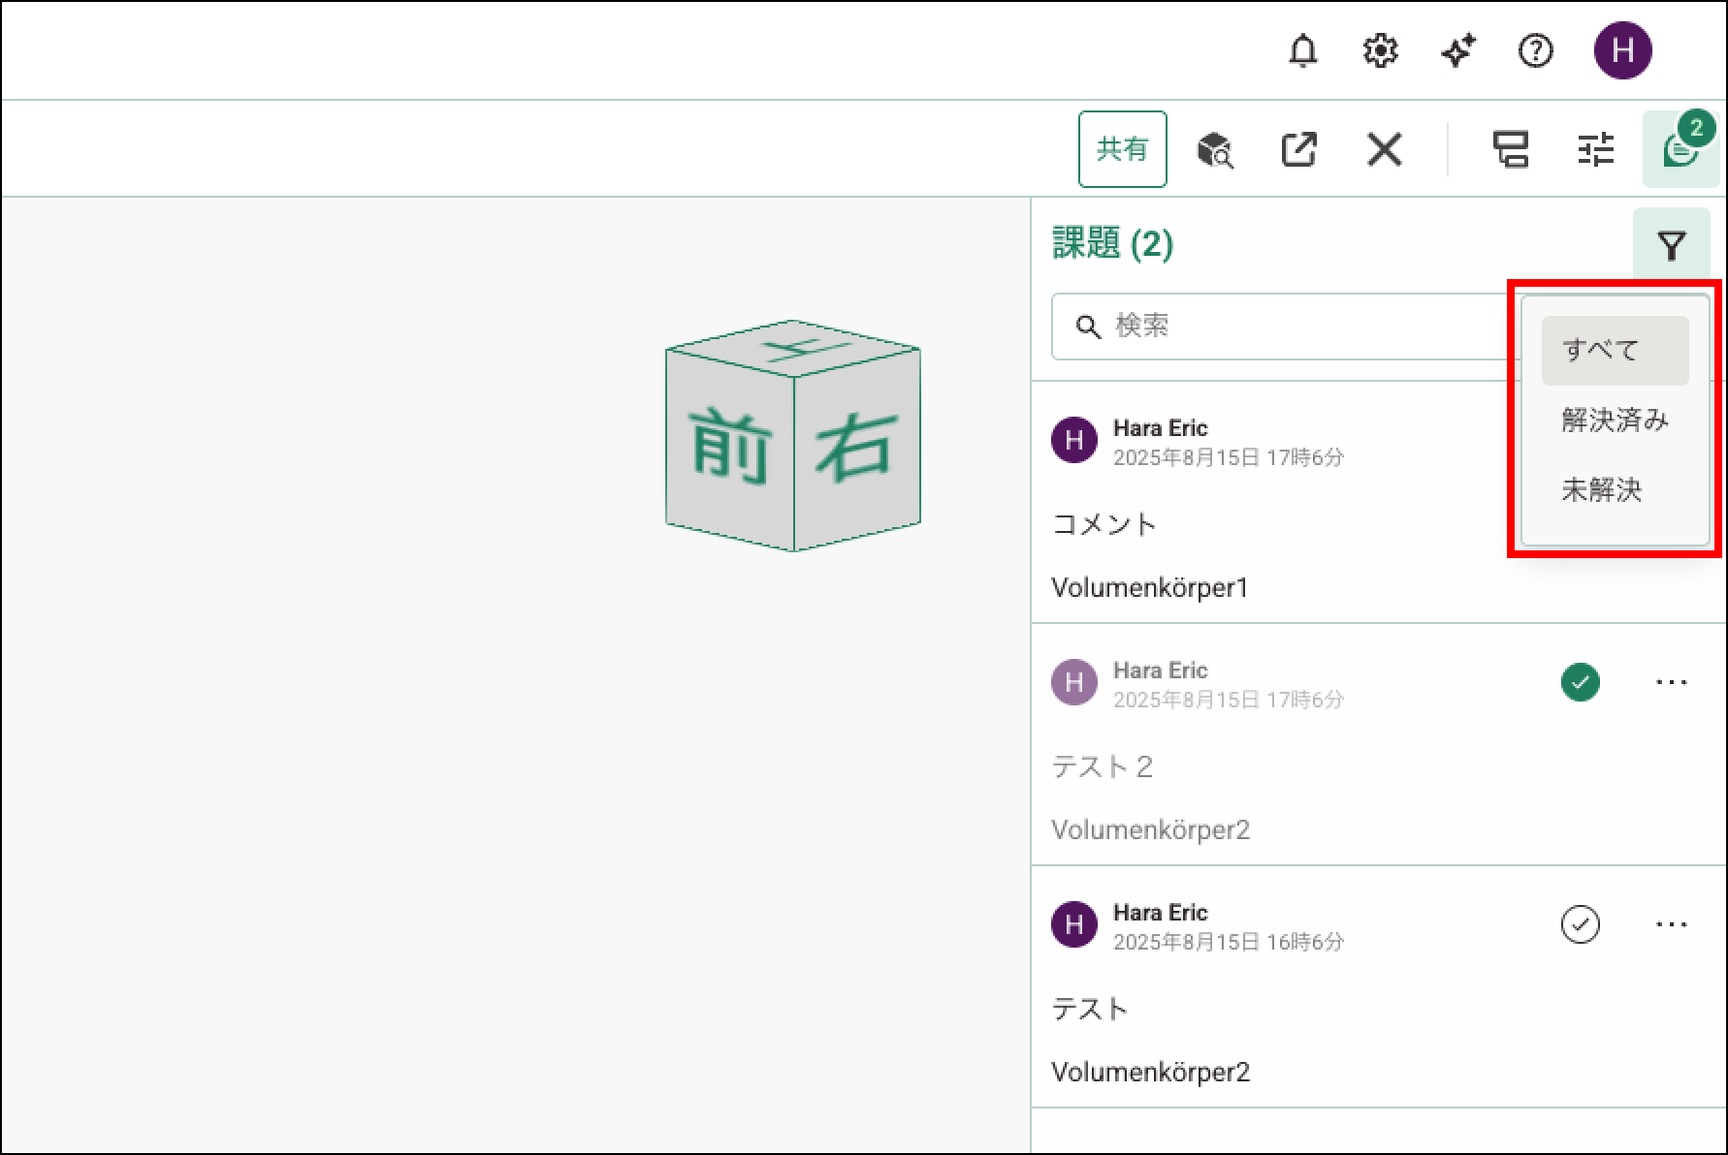The height and width of the screenshot is (1155, 1728).
Task: Toggle resolved checkmark on テスト 2 issue
Action: click(1580, 682)
